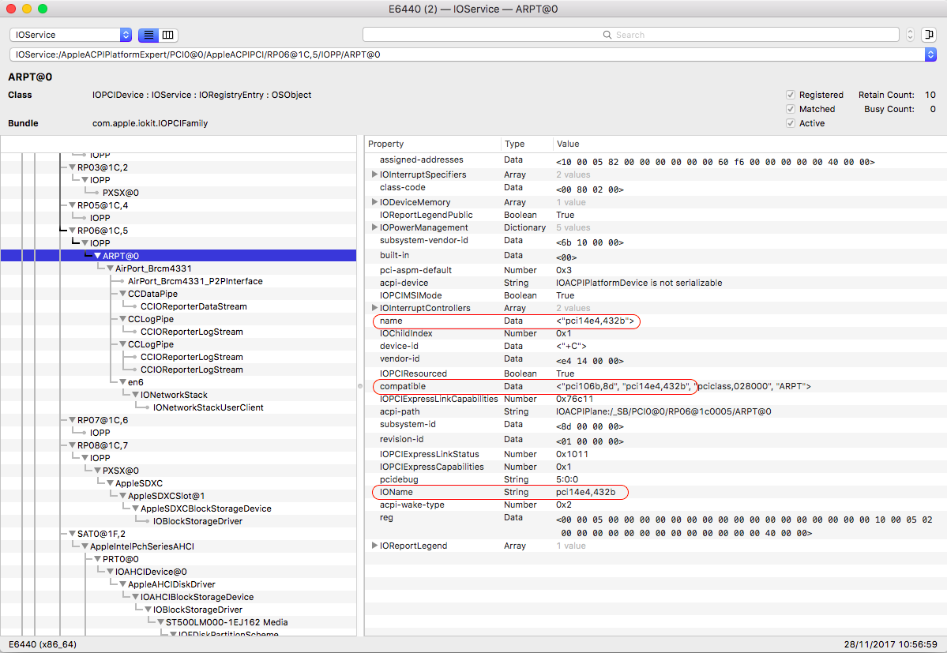Select the IOPCIExpressLinkStatus property row

click(656, 454)
